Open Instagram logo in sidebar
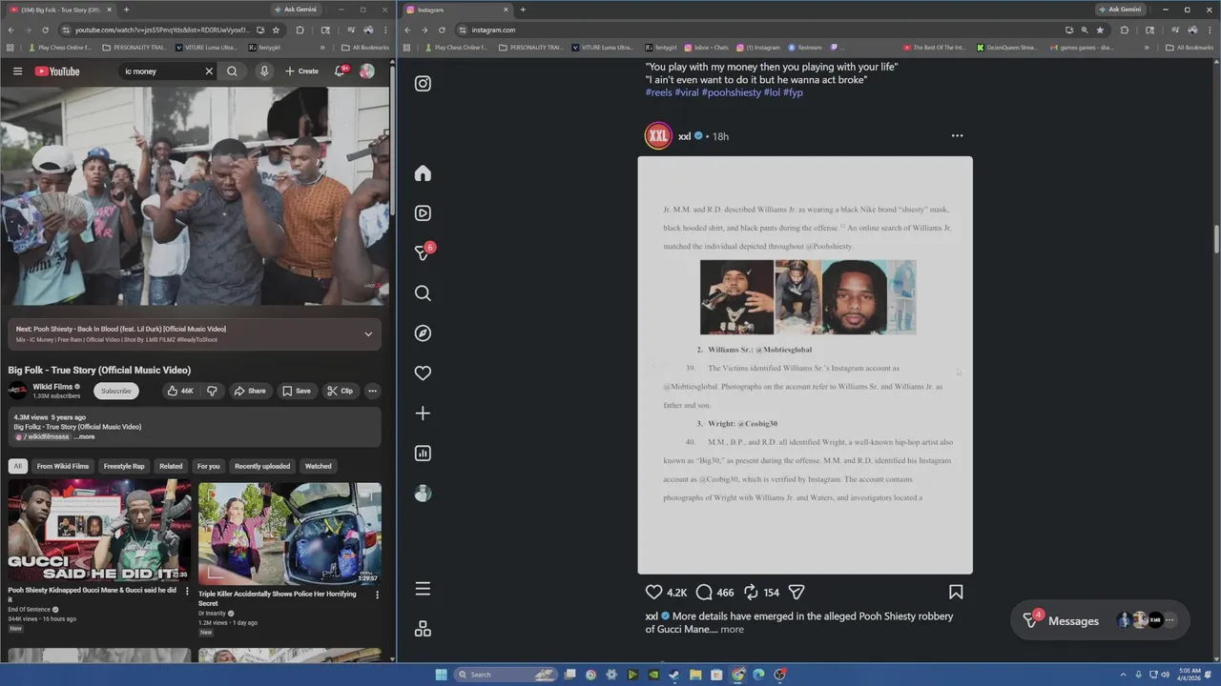The height and width of the screenshot is (686, 1221). click(423, 84)
